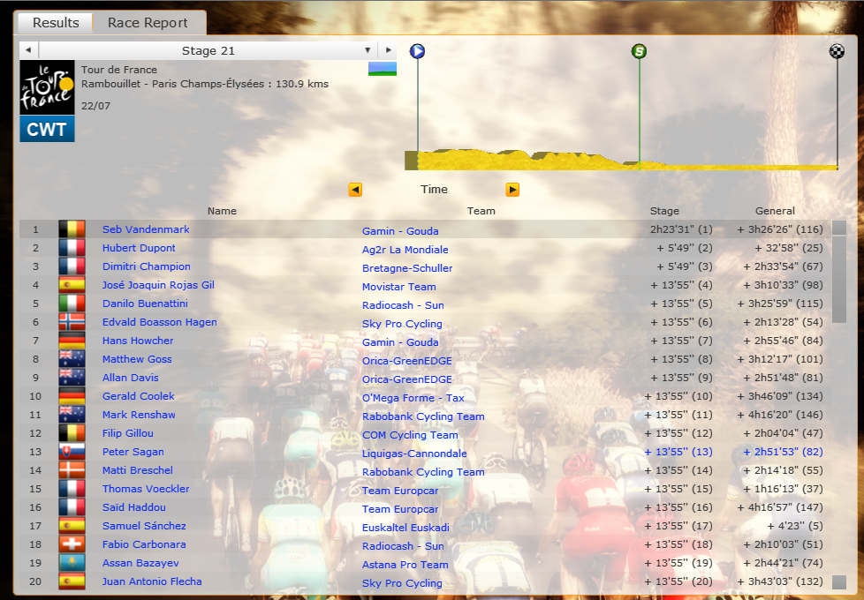This screenshot has height=600, width=864.
Task: Open team Liquigas-Cannondale
Action: [414, 454]
